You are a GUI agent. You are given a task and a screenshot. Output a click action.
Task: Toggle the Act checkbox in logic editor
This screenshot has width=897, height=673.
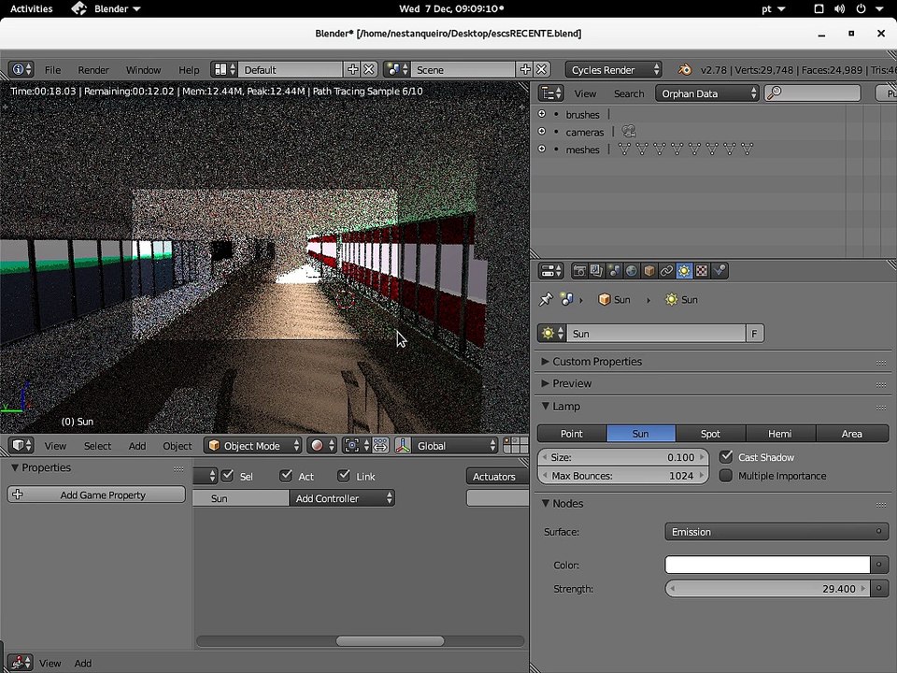point(286,476)
